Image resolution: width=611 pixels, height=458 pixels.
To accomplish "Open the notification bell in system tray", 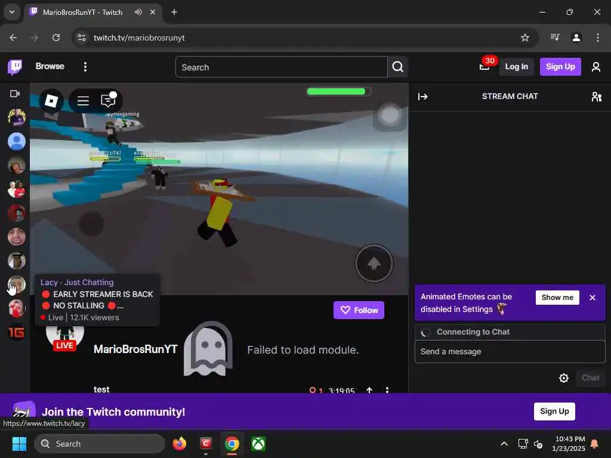I will pyautogui.click(x=595, y=444).
